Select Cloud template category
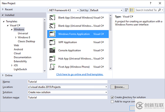This screenshot has height=112, width=165. click(17, 53)
